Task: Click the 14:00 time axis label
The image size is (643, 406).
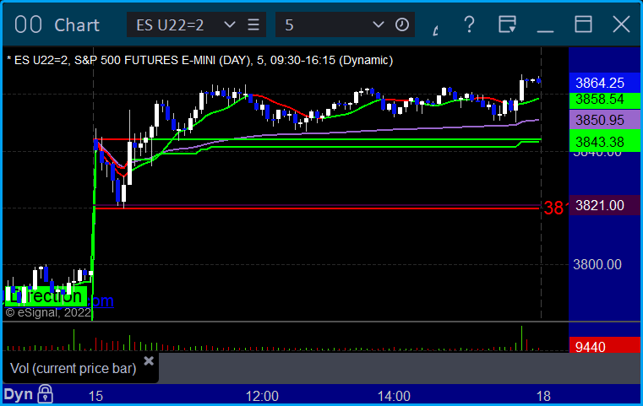Action: click(x=394, y=396)
